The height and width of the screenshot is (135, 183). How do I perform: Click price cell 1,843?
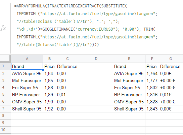pyautogui.click(x=152, y=109)
